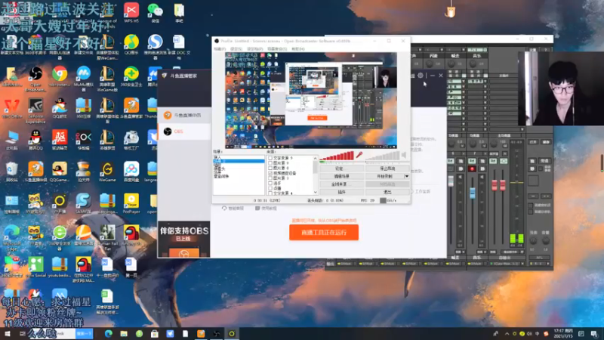Open Open Broadcaster Software desktop icon
Viewport: 604px width, 340px height.
[x=35, y=79]
